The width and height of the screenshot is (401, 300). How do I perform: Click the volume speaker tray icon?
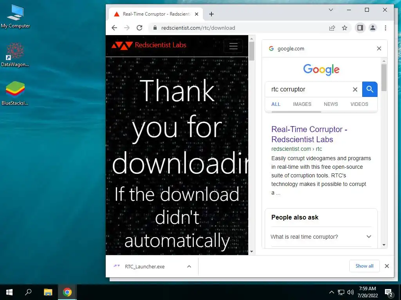point(350,292)
